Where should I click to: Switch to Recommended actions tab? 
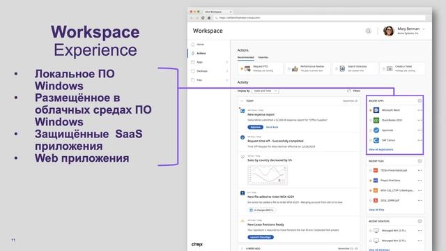pyautogui.click(x=245, y=57)
